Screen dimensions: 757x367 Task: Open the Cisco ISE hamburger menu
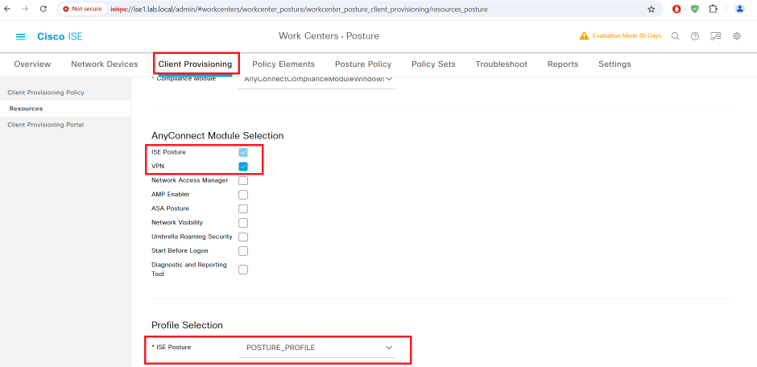[x=21, y=37]
